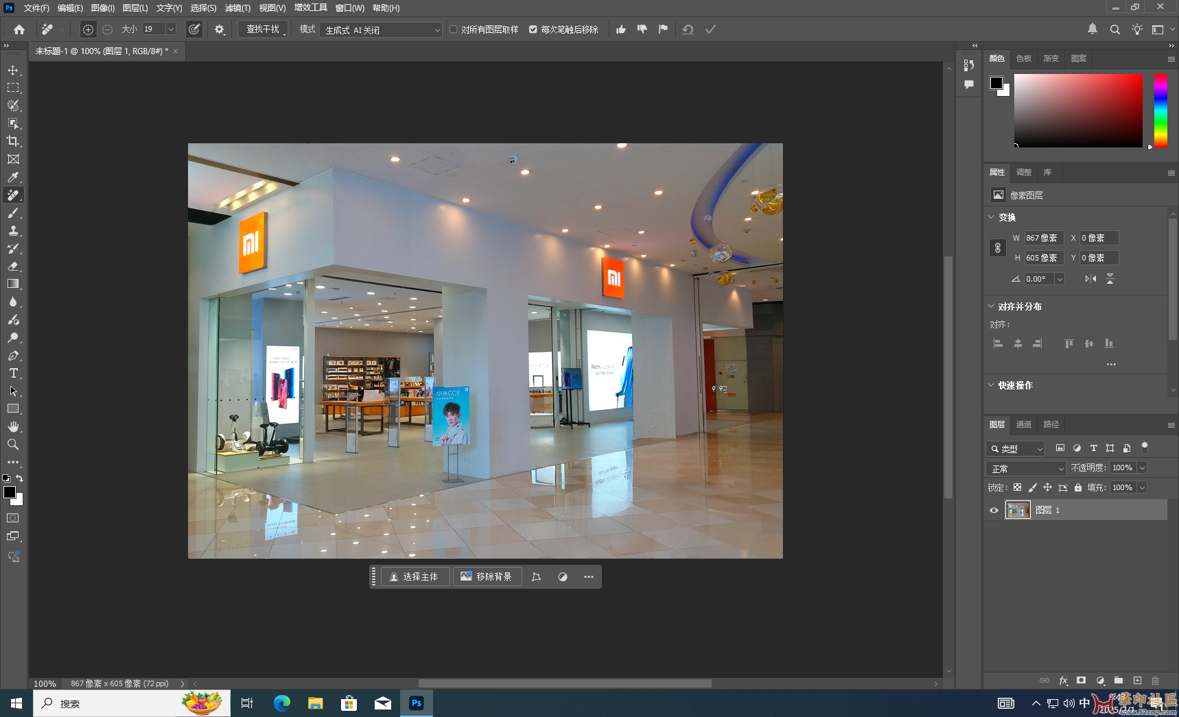
Task: Toggle the layer filter switch
Action: point(1144,448)
